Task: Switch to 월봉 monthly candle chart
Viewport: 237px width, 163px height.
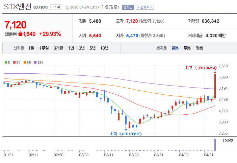Action: [x=200, y=48]
